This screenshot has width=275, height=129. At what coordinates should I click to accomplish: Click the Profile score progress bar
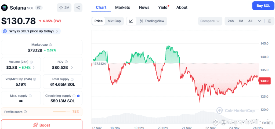click(61, 112)
